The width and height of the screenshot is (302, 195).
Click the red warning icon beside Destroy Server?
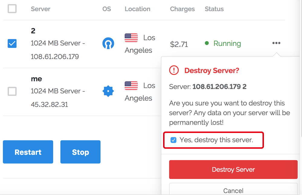[174, 70]
